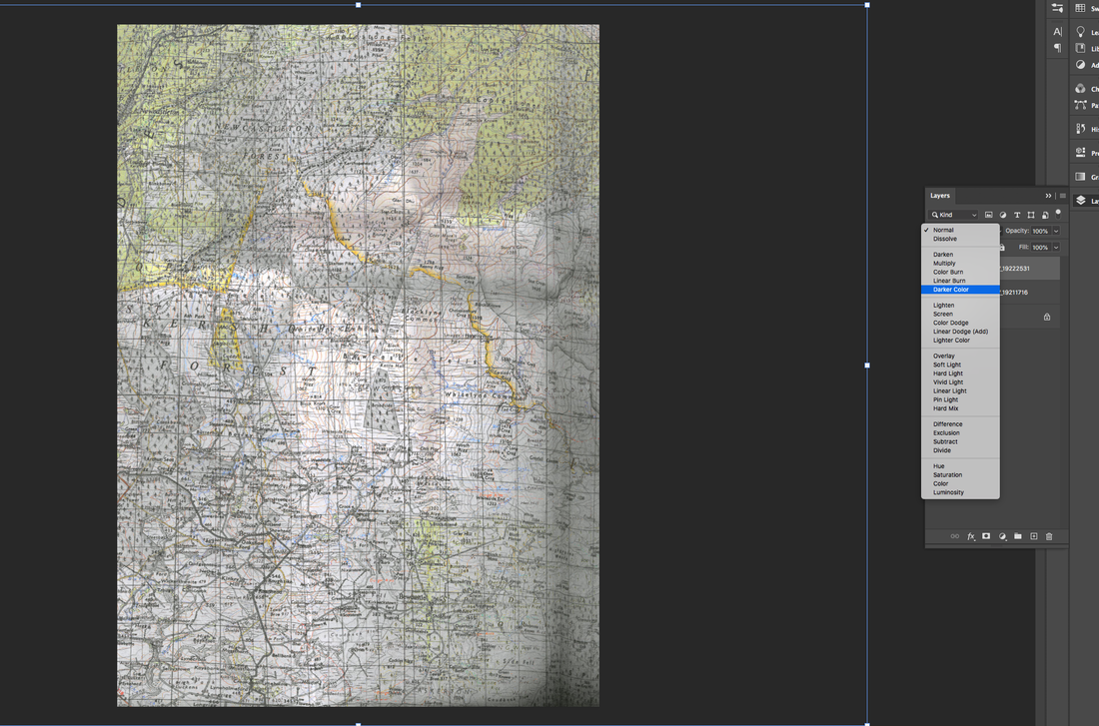Open the Fill slider dropdown arrow
The width and height of the screenshot is (1099, 726).
pos(1056,248)
